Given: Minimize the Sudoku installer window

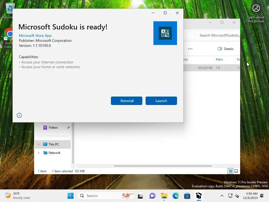Looking at the screenshot, I should pyautogui.click(x=153, y=13).
